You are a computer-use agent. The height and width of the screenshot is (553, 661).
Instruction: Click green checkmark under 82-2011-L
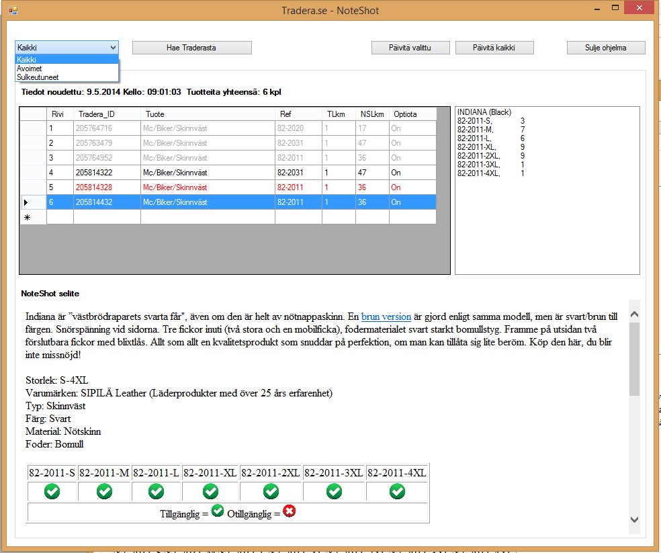pos(157,491)
